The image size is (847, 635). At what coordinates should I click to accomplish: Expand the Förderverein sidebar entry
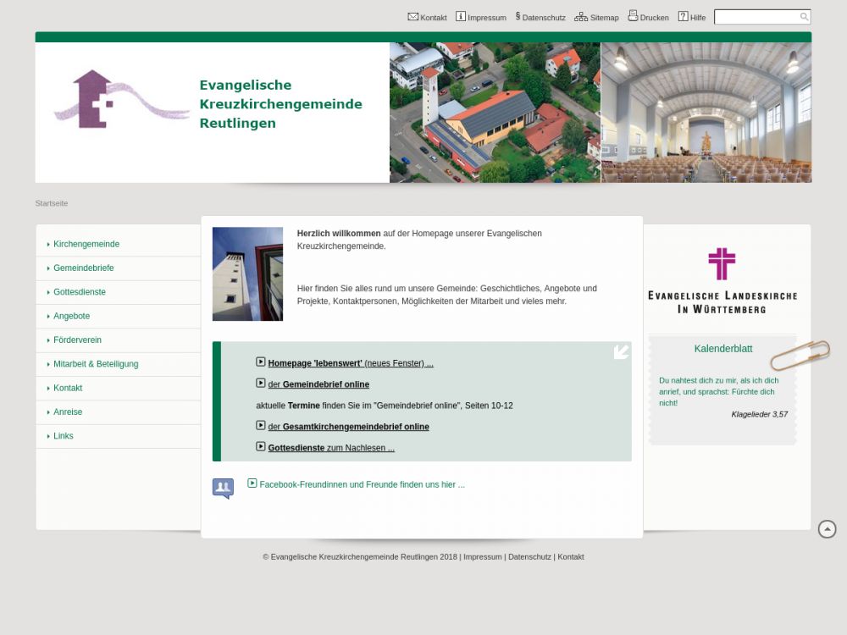tap(77, 340)
